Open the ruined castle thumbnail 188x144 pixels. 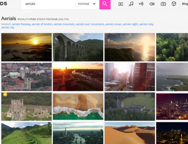point(26,107)
